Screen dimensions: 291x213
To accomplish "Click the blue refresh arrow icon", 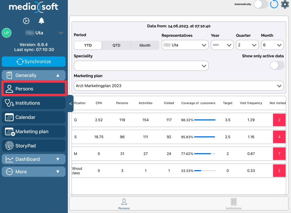I will 274,4.
